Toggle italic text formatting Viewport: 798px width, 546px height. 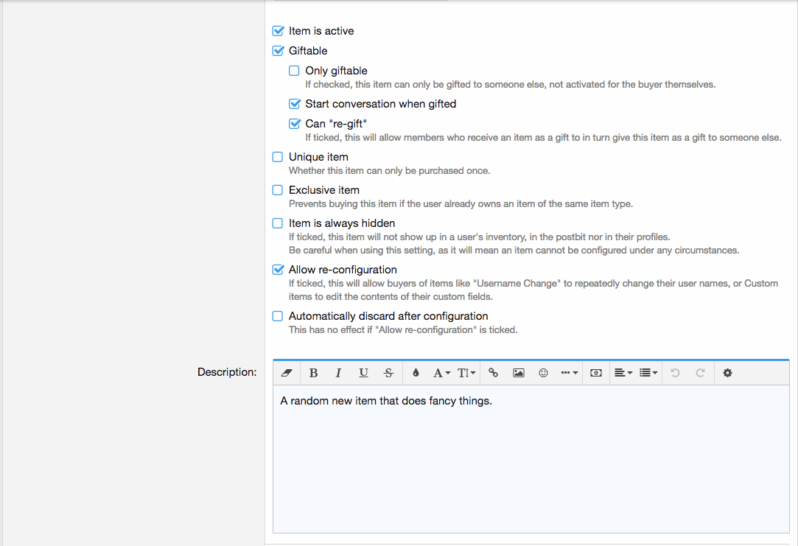pyautogui.click(x=338, y=373)
